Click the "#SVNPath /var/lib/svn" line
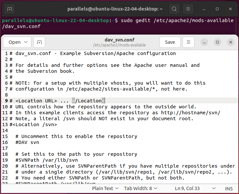 point(47,160)
